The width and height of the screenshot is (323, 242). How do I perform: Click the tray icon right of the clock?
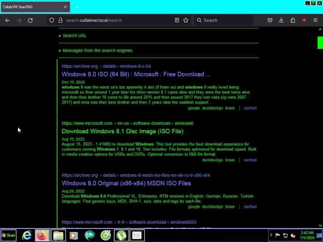319,235
